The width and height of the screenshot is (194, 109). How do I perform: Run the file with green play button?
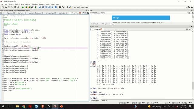[x=23, y=7]
